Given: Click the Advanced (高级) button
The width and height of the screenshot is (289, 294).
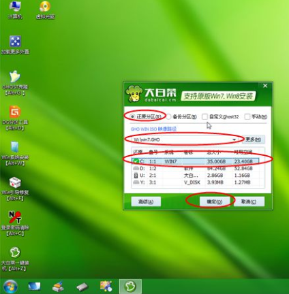Looking at the screenshot, I should (146, 201).
